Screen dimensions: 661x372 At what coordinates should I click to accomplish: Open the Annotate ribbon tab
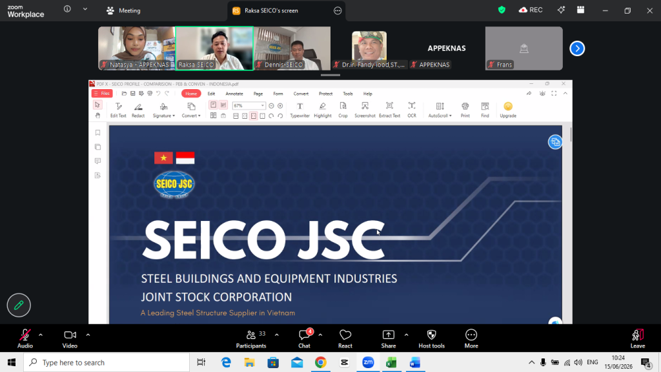[234, 94]
